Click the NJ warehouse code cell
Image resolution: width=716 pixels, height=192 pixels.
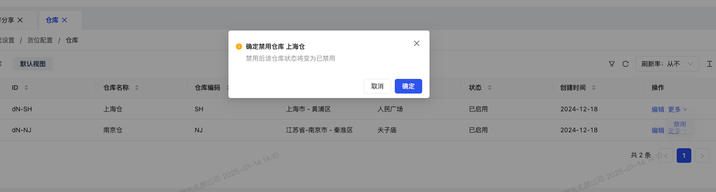(199, 130)
